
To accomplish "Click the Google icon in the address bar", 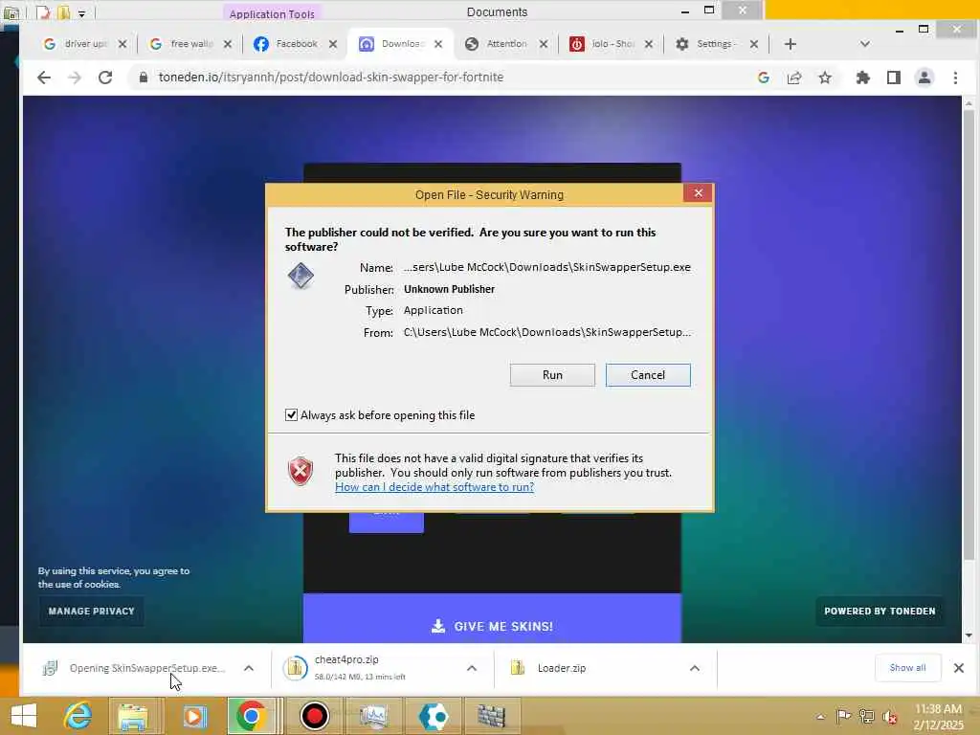I will click(763, 78).
